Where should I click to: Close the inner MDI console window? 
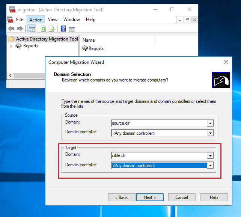point(194,20)
